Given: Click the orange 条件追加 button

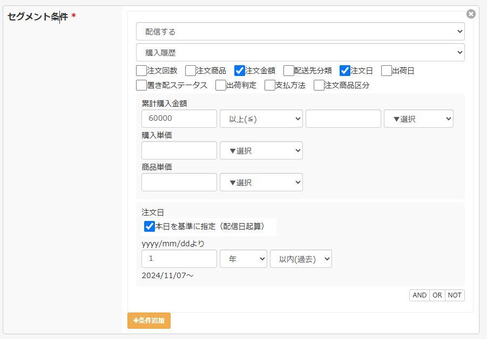Looking at the screenshot, I should [149, 321].
